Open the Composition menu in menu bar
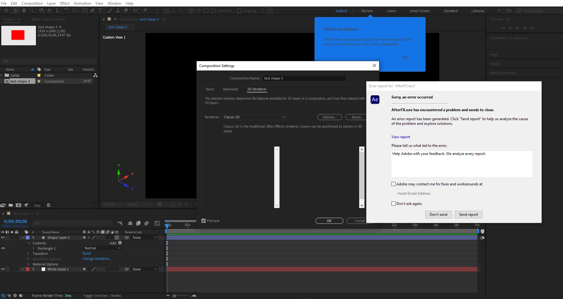Screen dimensions: 563x299 pos(32,3)
